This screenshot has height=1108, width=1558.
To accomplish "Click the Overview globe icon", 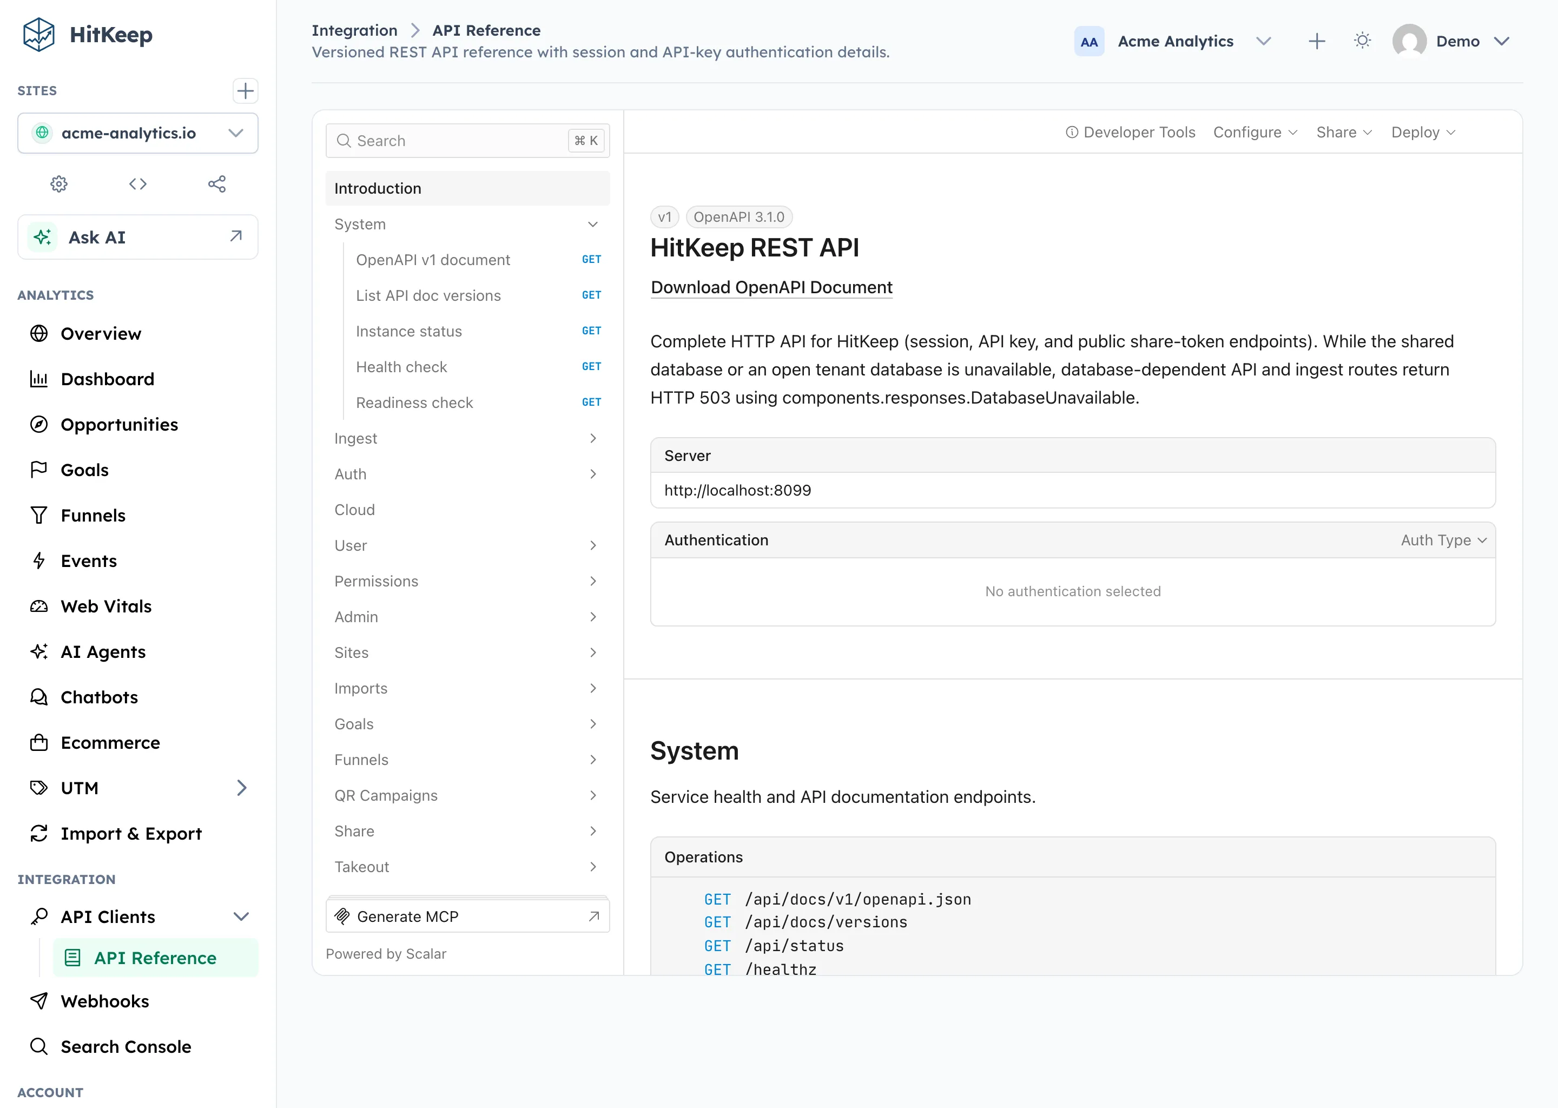I will (x=39, y=334).
